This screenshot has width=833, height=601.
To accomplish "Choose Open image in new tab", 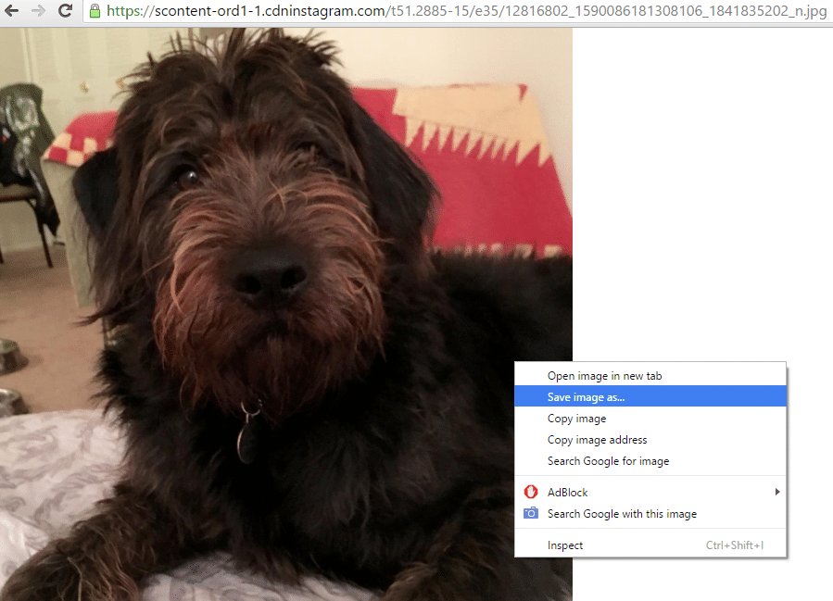I will [x=650, y=376].
